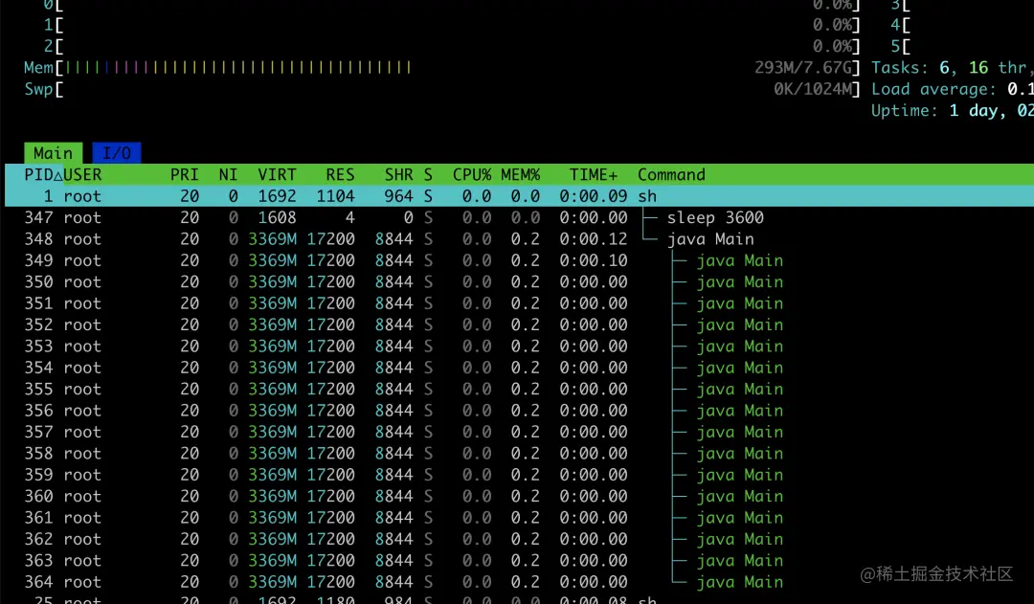Click the 0K/1024M swap value
Image resolution: width=1034 pixels, height=604 pixels.
pos(813,89)
